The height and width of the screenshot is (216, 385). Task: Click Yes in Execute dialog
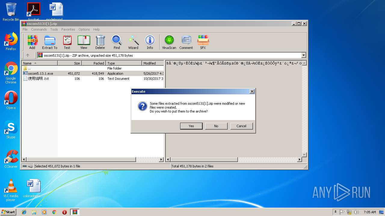191,126
